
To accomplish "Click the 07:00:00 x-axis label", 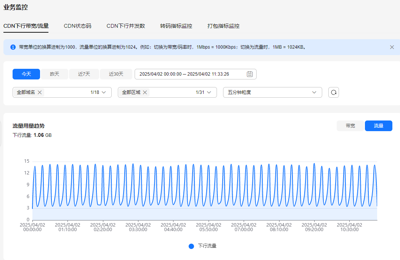I will [244, 227].
